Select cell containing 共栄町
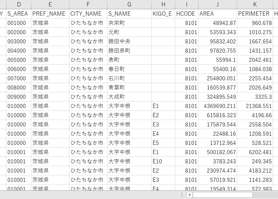Viewport: 278px width, 199px height. coord(129,23)
